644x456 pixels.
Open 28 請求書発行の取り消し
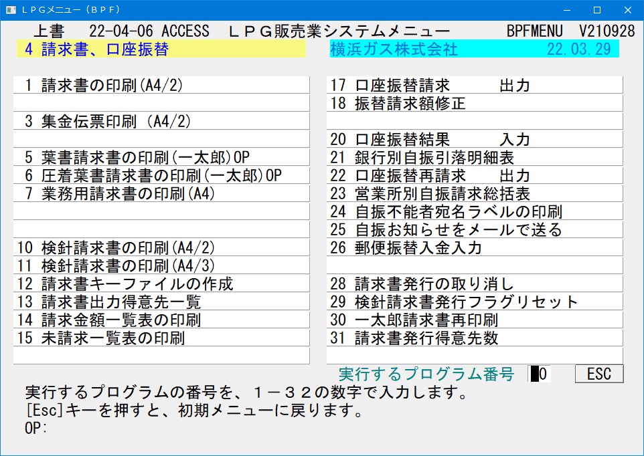pyautogui.click(x=475, y=283)
